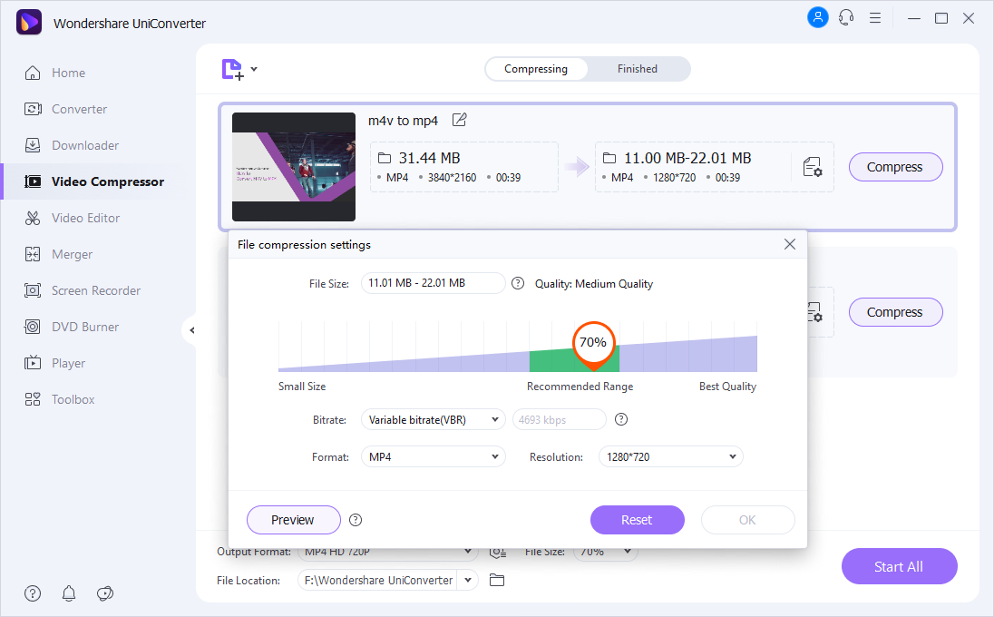Open compression settings icon for first video
Screen dimensions: 994x617
tap(812, 167)
